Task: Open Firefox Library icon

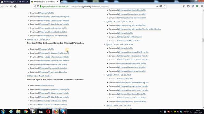Action: (184, 6)
